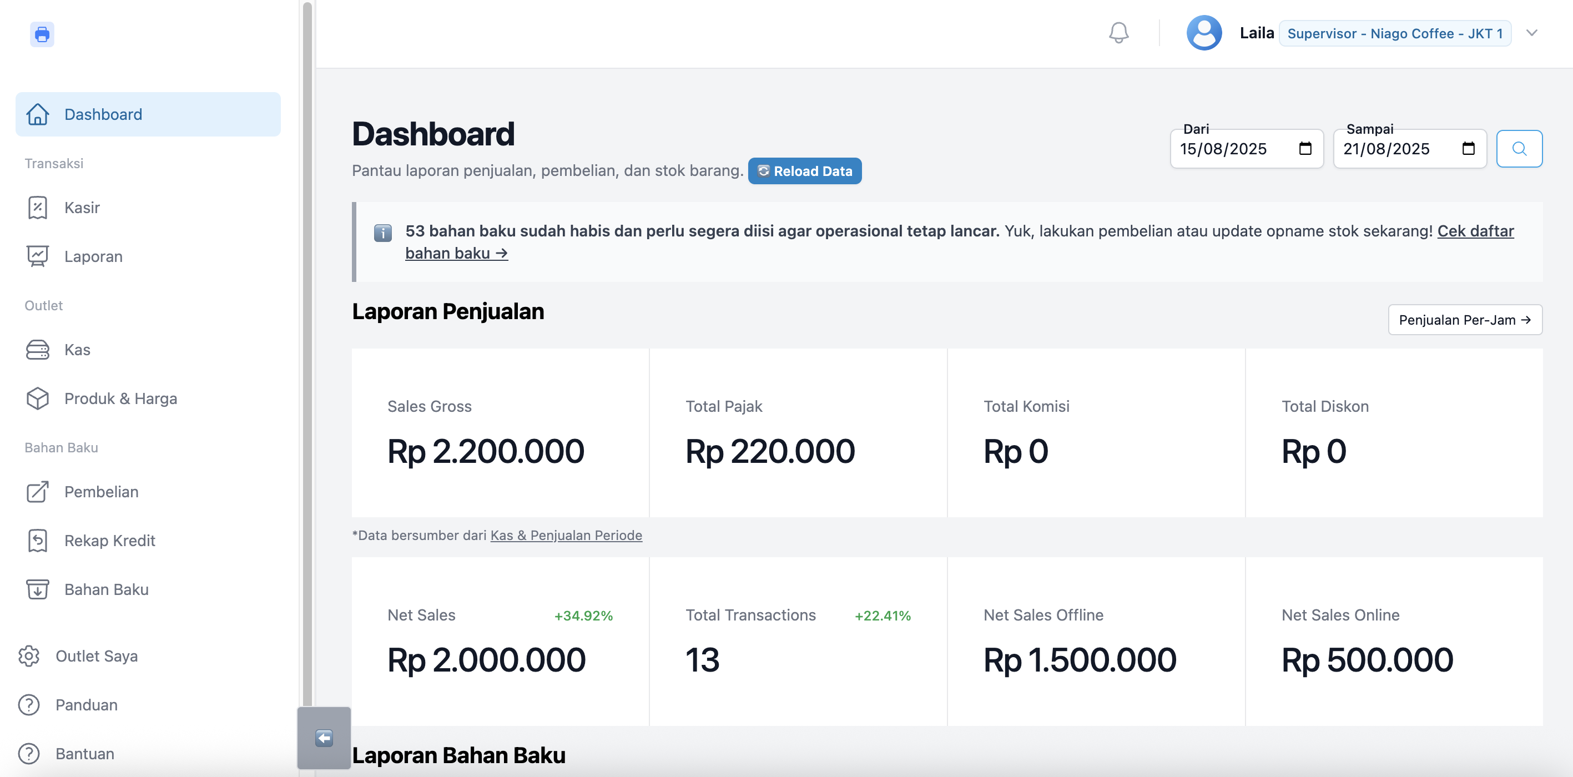This screenshot has height=777, width=1573.
Task: Collapse the sidebar with the arrow button
Action: pos(324,738)
